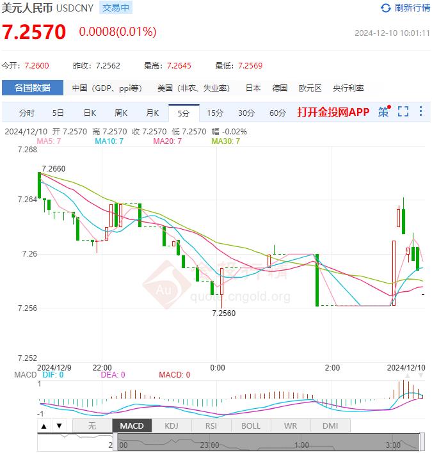Screen dimensions: 432x453
Task: Click the current price 7.2570
Action: [34, 32]
